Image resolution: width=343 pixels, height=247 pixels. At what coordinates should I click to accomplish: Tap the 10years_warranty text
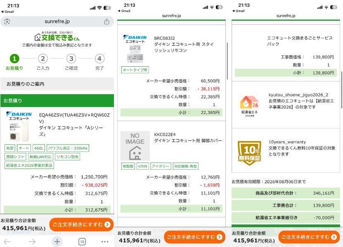pyautogui.click(x=287, y=142)
